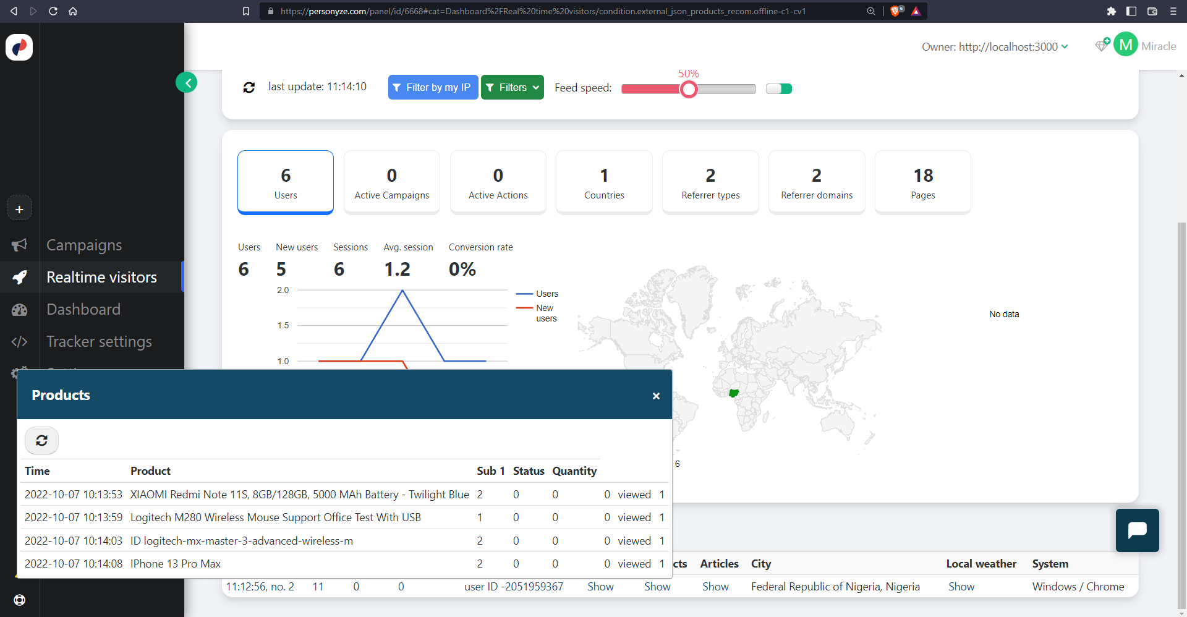Open the Filters dropdown
This screenshot has height=617, width=1187.
513,87
